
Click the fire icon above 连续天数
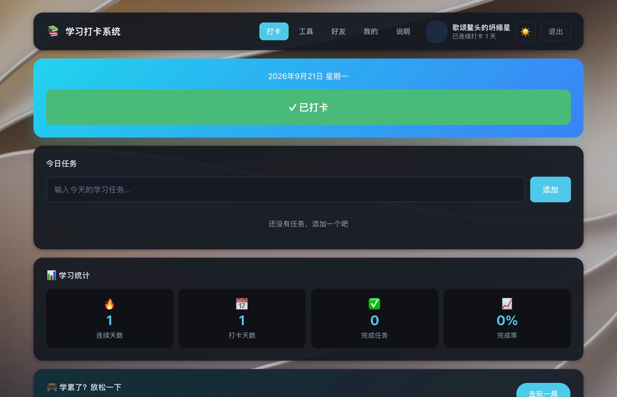(110, 304)
